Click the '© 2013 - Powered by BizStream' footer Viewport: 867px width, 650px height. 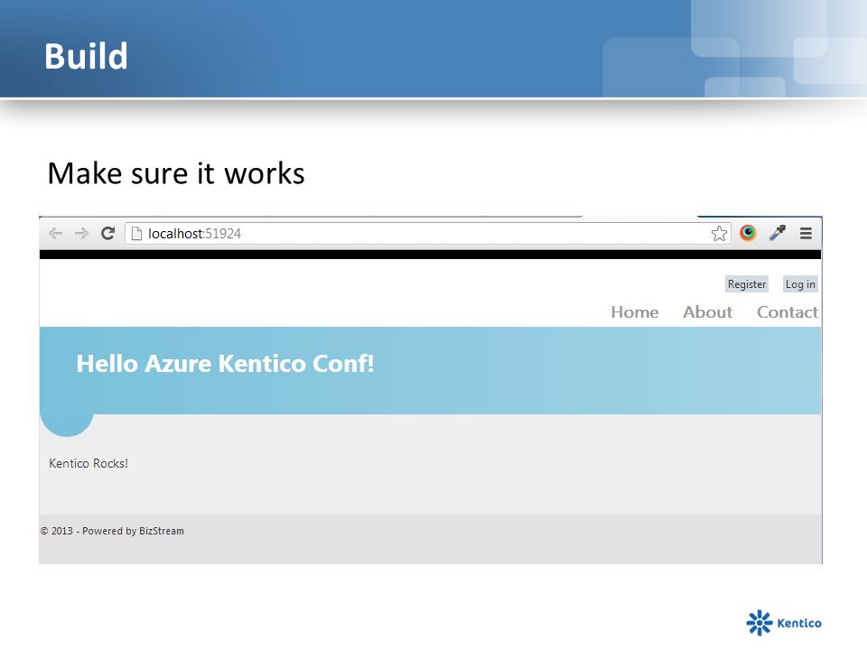click(112, 531)
